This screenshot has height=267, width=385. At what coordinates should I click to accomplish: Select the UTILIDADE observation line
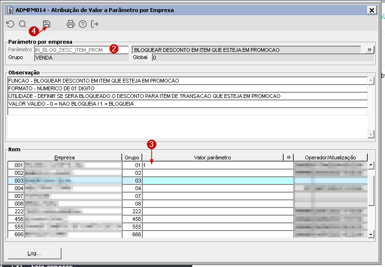pos(187,96)
